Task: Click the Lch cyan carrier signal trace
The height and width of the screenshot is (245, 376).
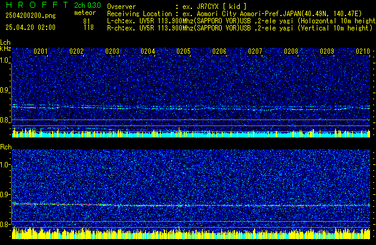Action: (x=191, y=108)
